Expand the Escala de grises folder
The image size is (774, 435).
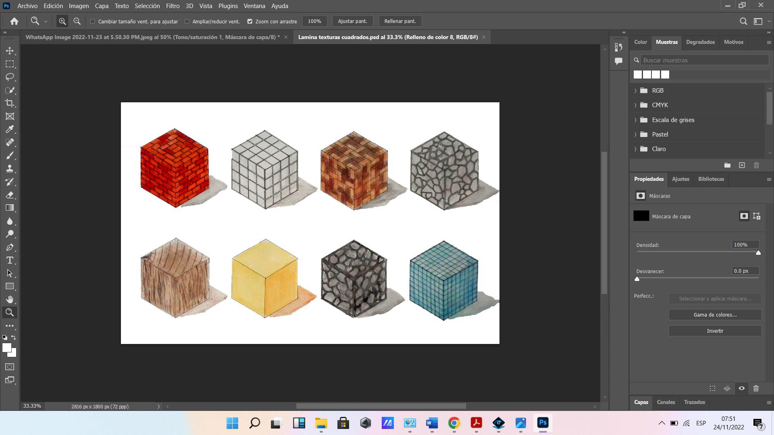click(x=636, y=120)
